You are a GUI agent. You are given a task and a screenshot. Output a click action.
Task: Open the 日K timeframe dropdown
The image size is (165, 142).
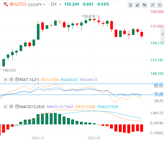[60, 5]
